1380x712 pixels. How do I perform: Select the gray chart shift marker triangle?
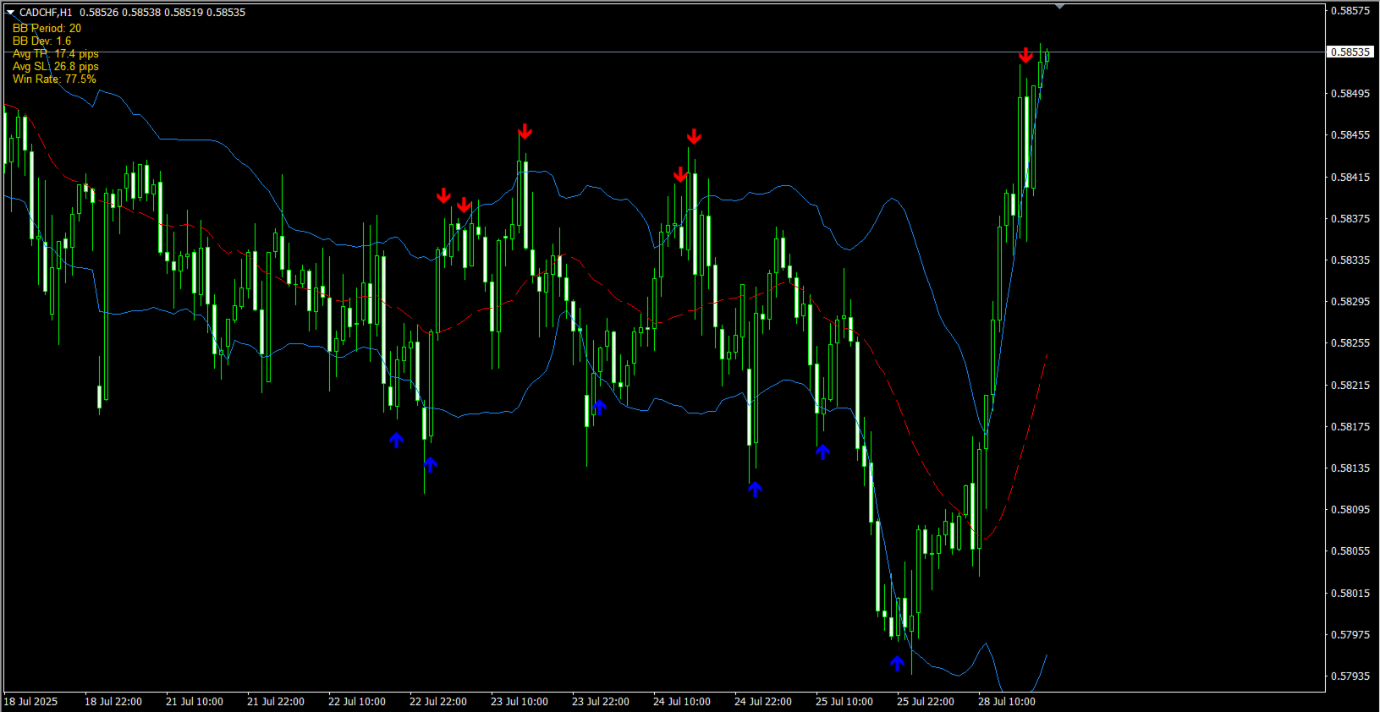1059,7
